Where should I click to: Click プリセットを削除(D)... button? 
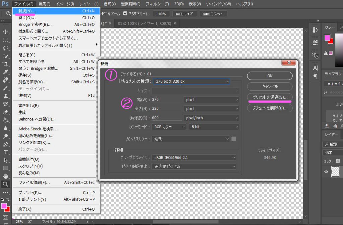point(270,108)
